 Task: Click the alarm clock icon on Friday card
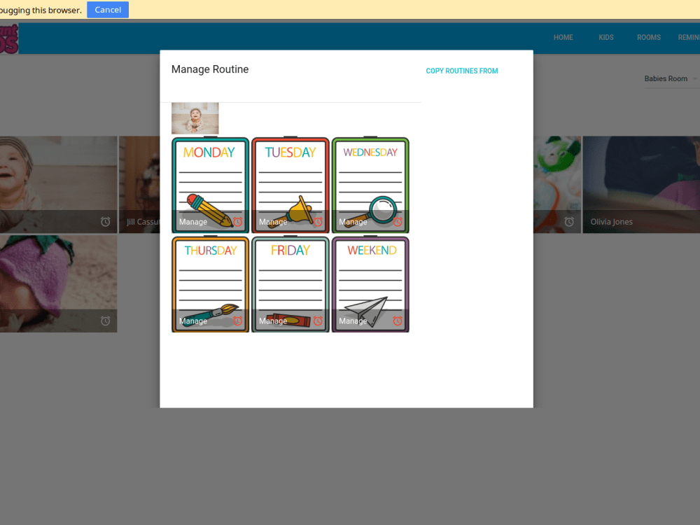pos(318,321)
